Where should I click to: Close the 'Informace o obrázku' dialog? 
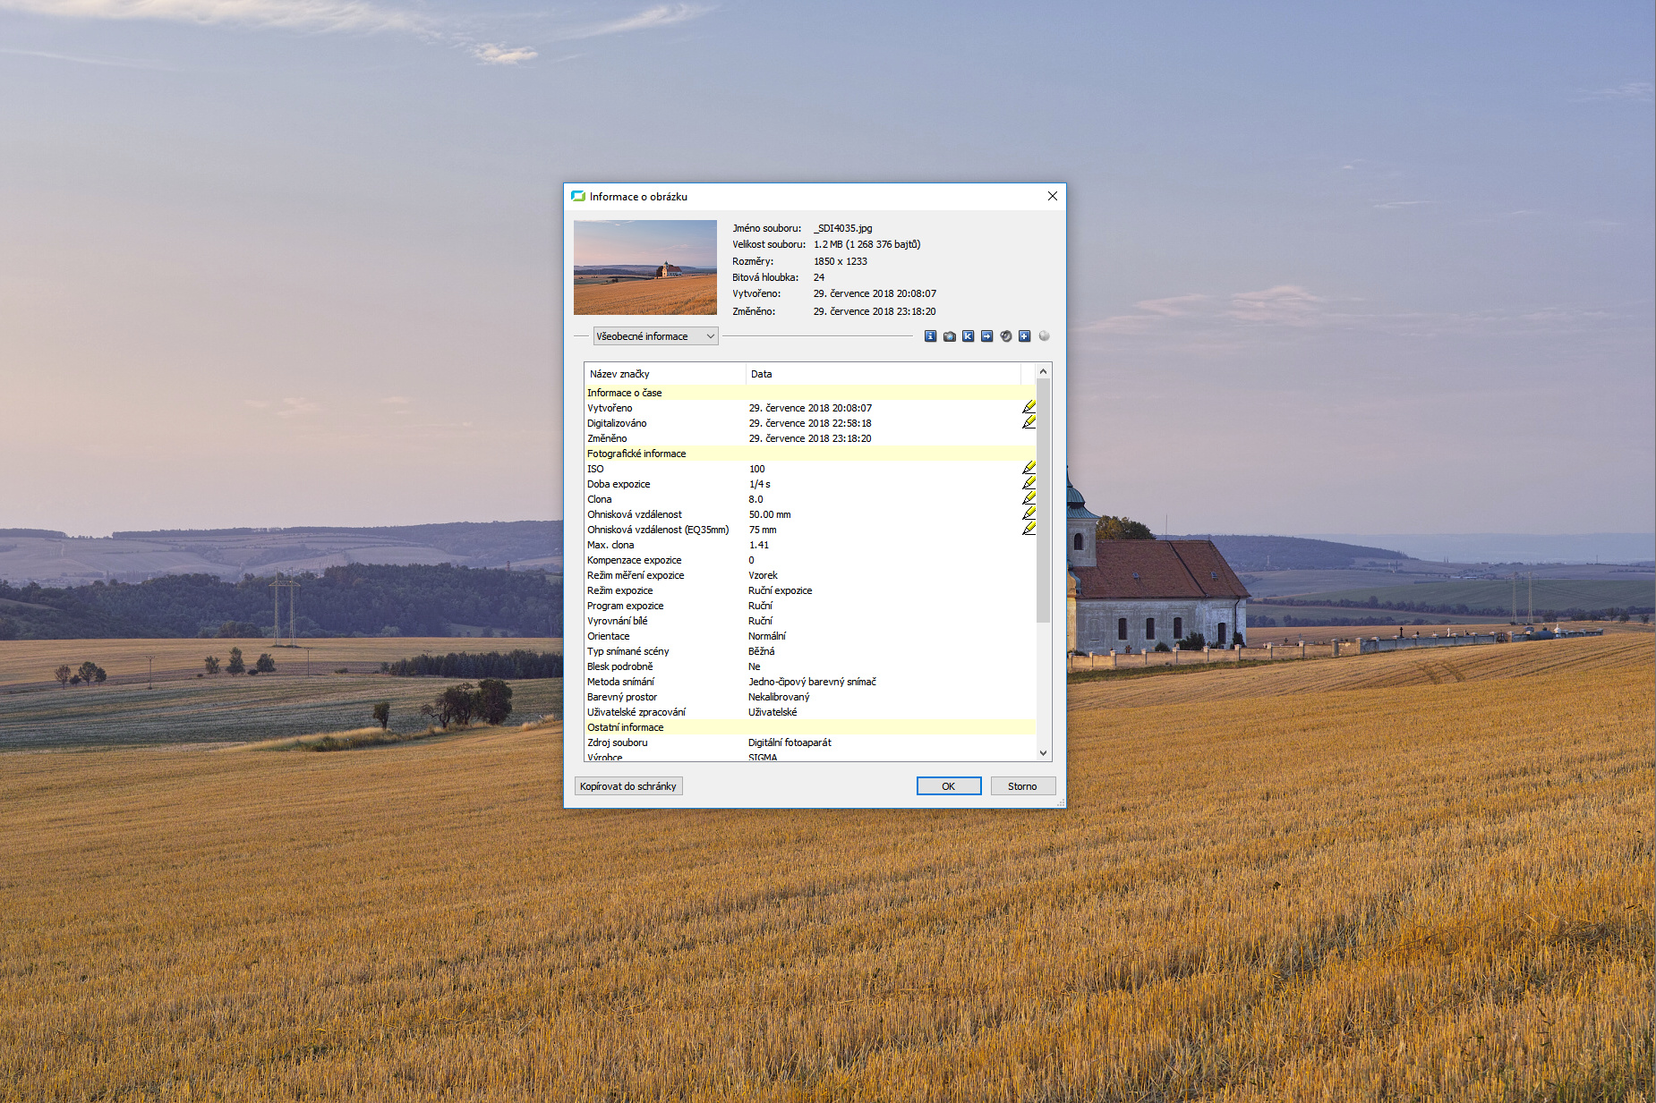(1052, 197)
